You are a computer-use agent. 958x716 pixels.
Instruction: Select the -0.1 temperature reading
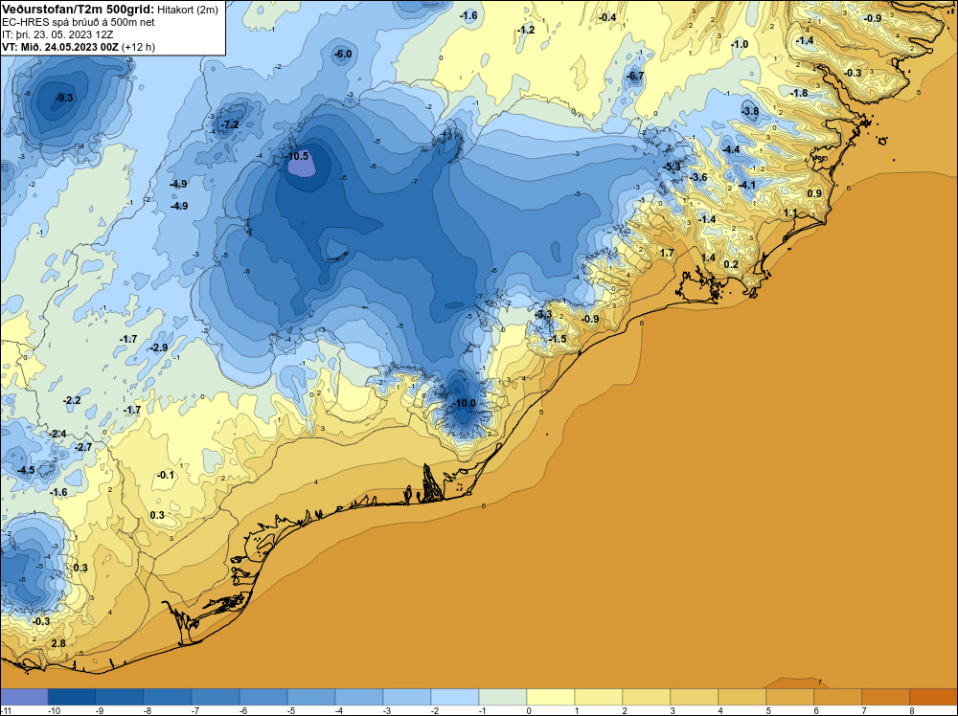166,475
